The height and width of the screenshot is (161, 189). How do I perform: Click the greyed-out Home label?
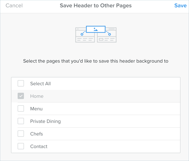[x=37, y=96]
